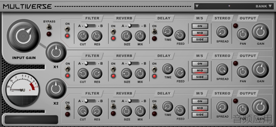
Task: Toggle the third row reverb ON switch
Action: (x=113, y=106)
